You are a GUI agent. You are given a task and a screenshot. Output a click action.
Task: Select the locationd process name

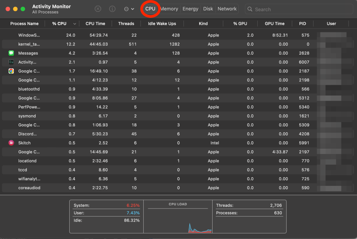click(x=27, y=161)
